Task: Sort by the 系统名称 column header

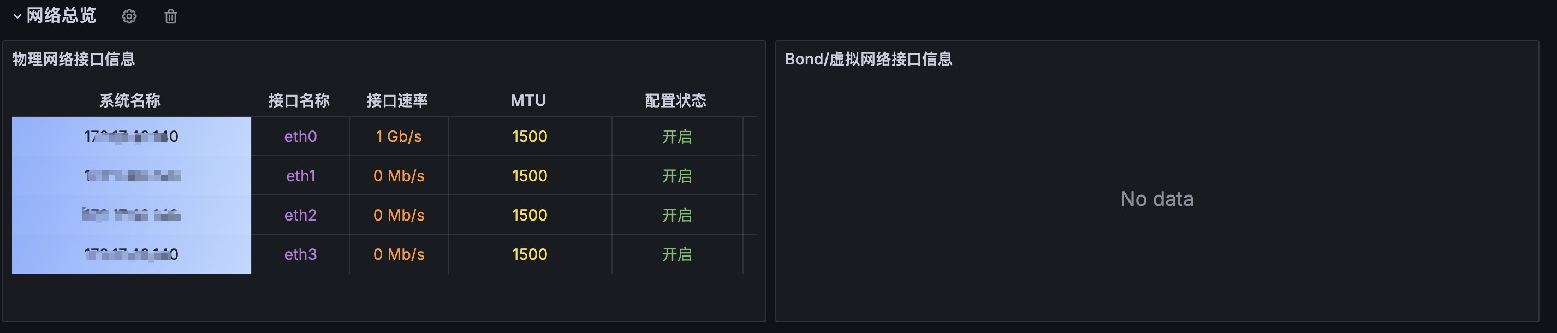Action: click(130, 100)
